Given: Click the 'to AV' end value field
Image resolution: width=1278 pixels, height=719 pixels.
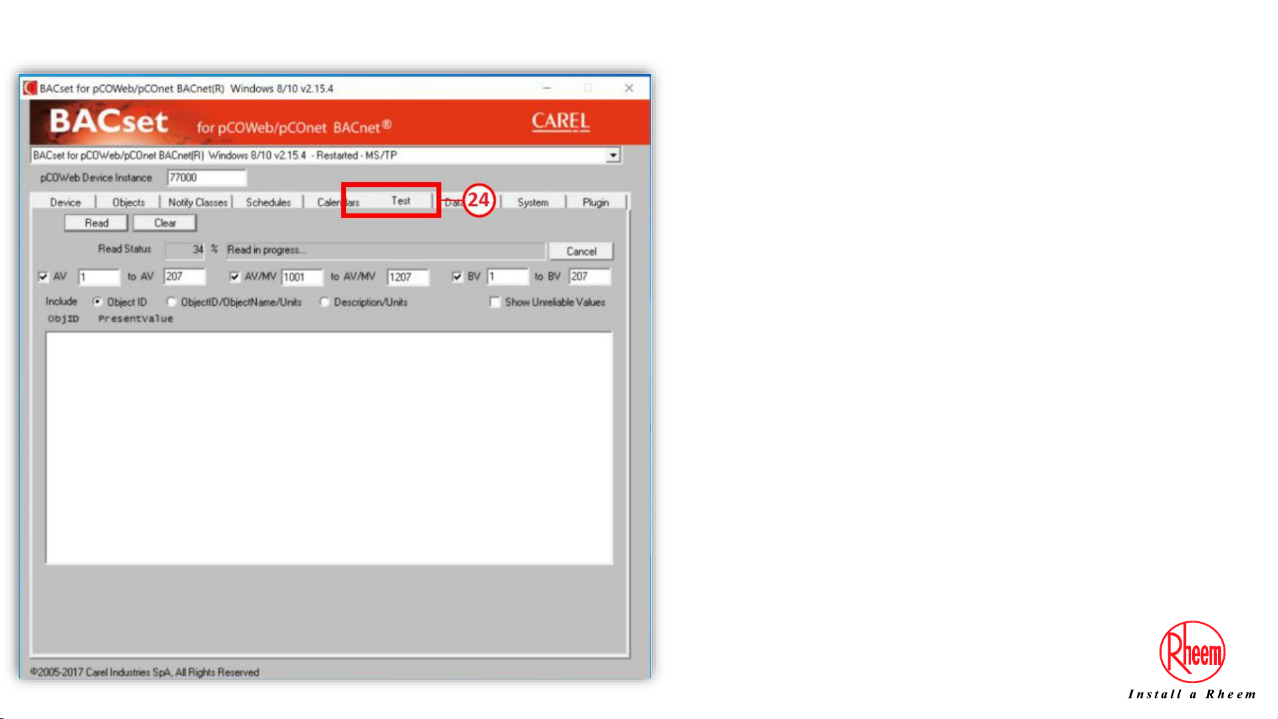Looking at the screenshot, I should coord(184,277).
